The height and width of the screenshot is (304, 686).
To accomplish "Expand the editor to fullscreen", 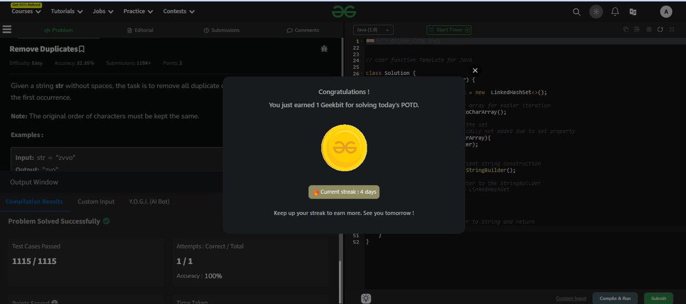I will pyautogui.click(x=672, y=30).
